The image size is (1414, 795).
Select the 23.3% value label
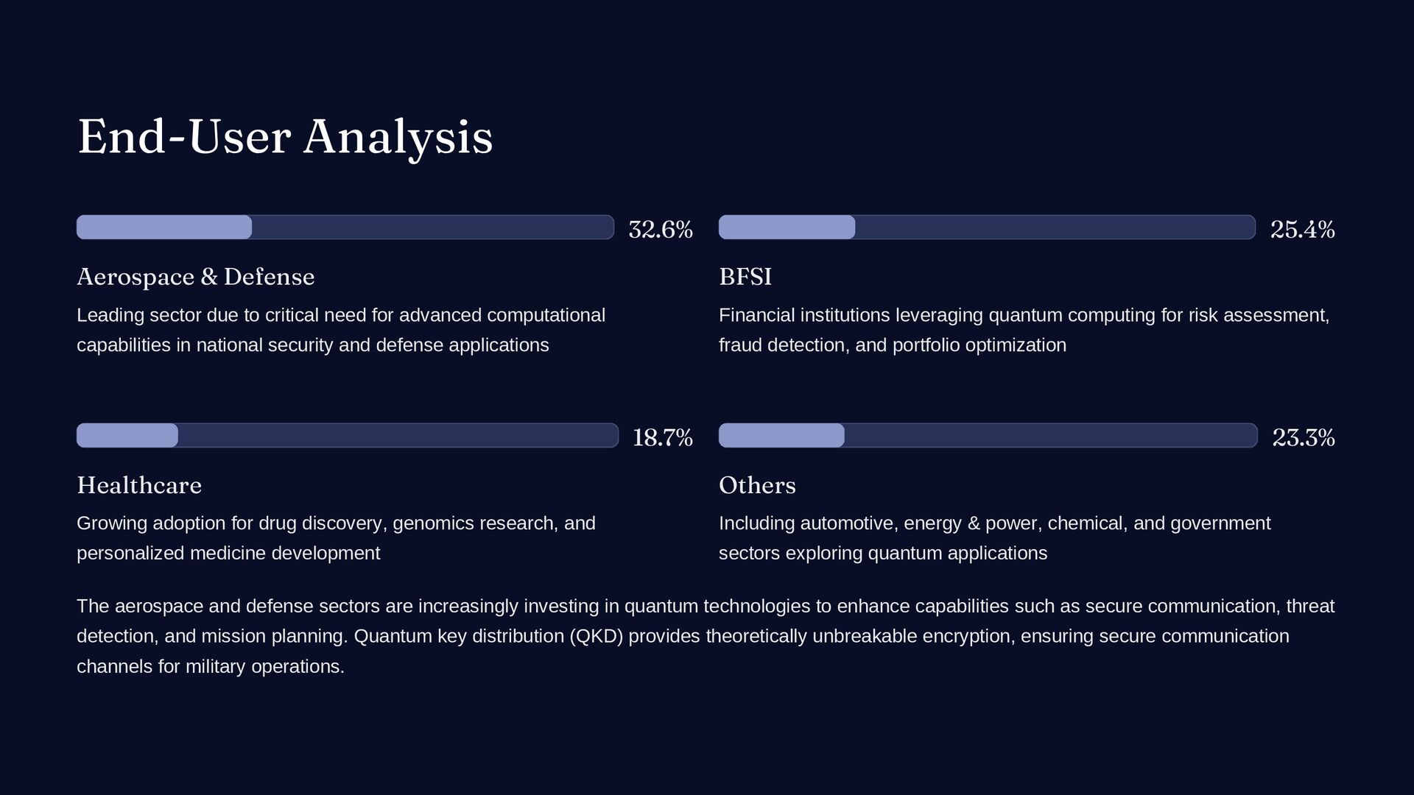click(x=1304, y=437)
